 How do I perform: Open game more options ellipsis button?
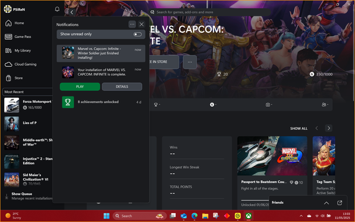(189, 62)
